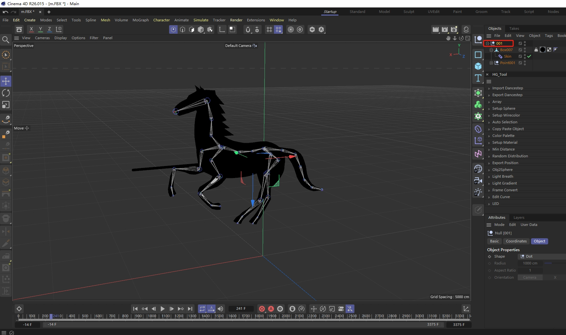Click the current frame field showing 241 F
Image resolution: width=566 pixels, height=335 pixels.
tap(241, 309)
